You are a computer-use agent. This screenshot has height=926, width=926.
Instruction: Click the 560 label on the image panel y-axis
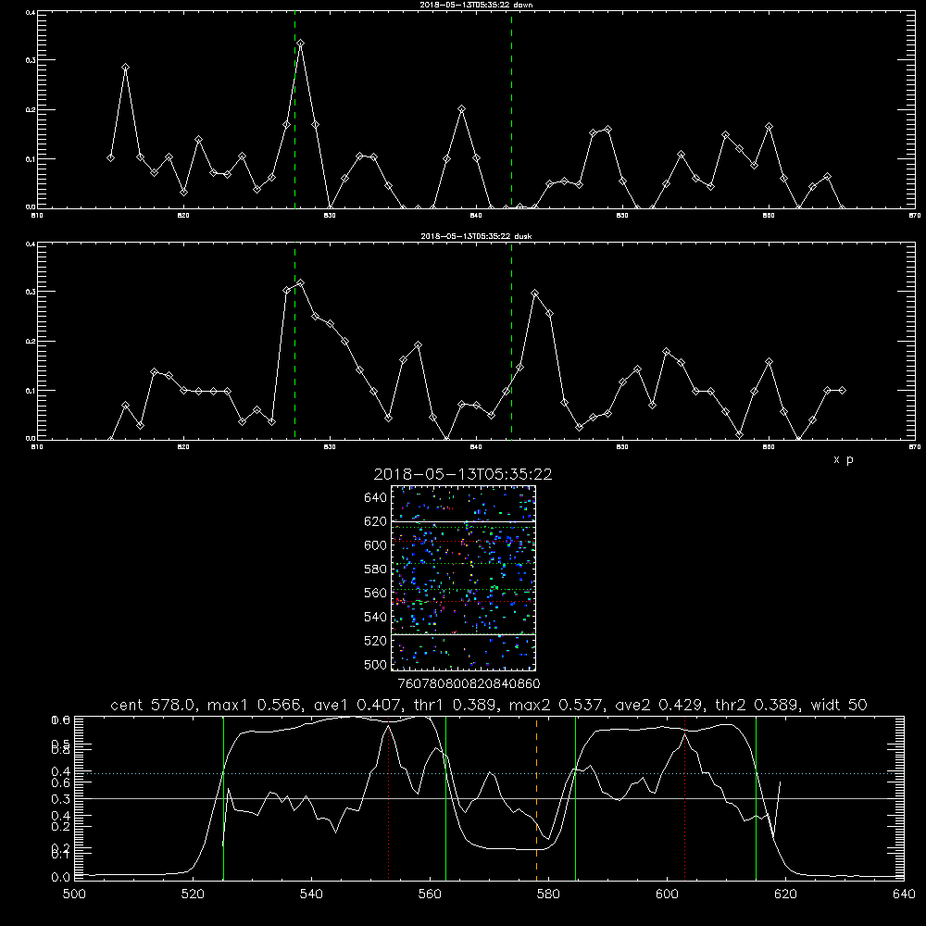[x=376, y=593]
